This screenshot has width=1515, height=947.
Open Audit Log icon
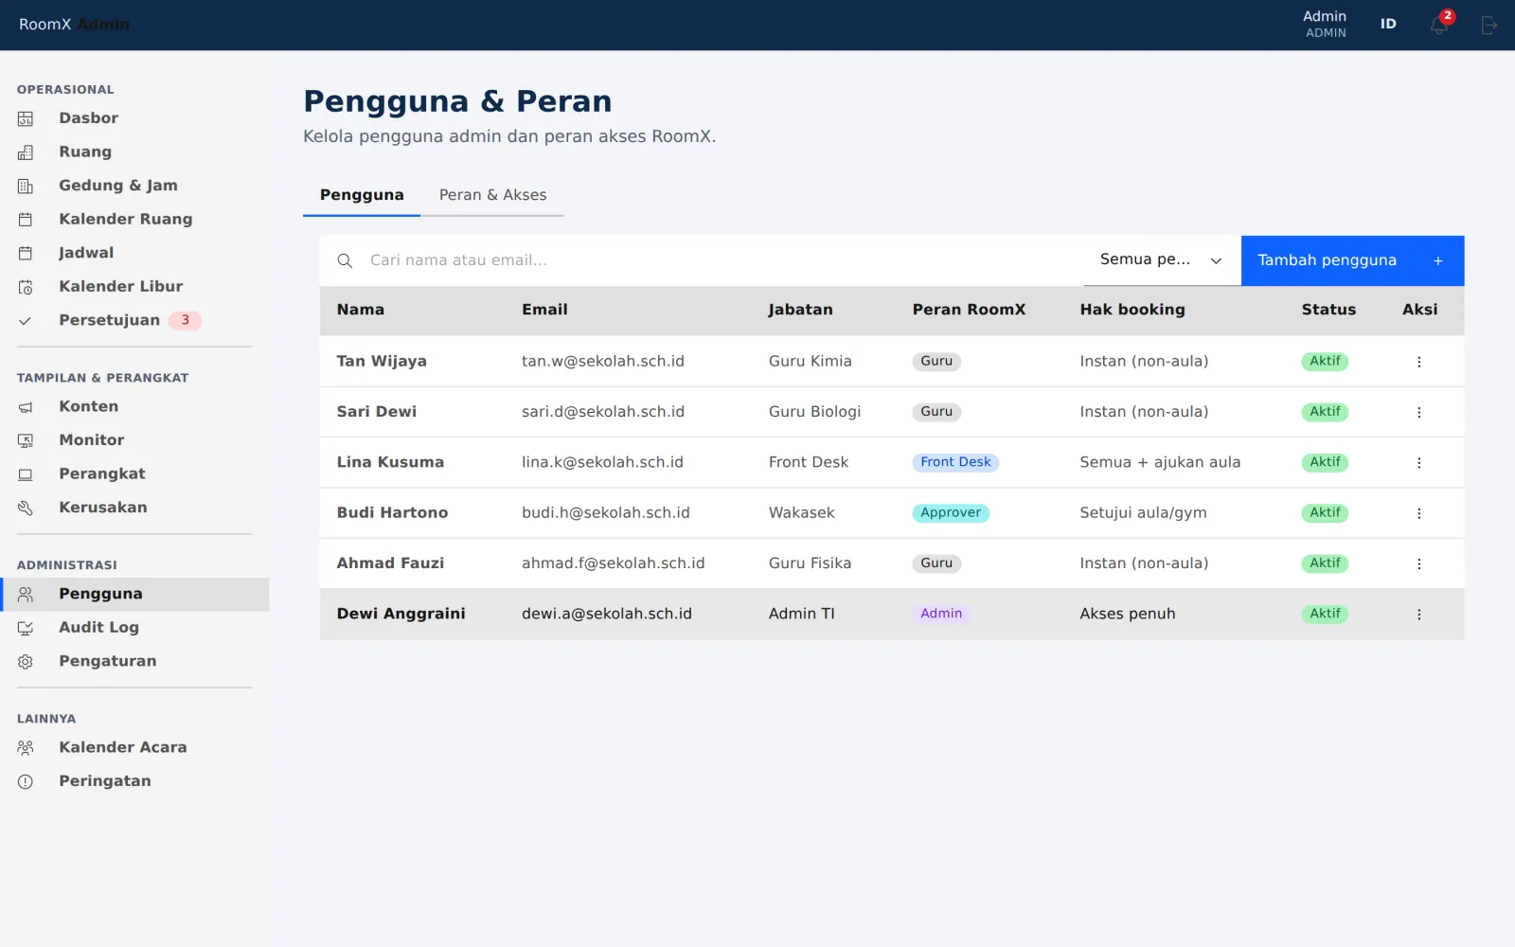click(26, 628)
